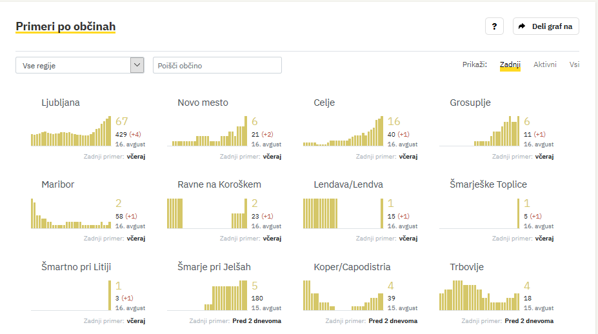The height and width of the screenshot is (334, 598).
Task: Share chart via Deli graf na
Action: (546, 26)
